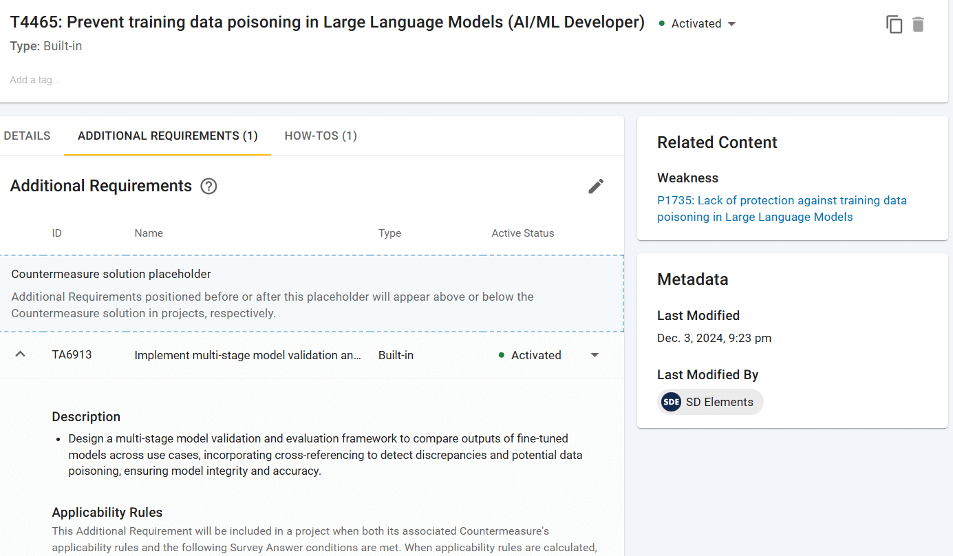The width and height of the screenshot is (953, 556).
Task: Click the Type column header
Action: (389, 233)
